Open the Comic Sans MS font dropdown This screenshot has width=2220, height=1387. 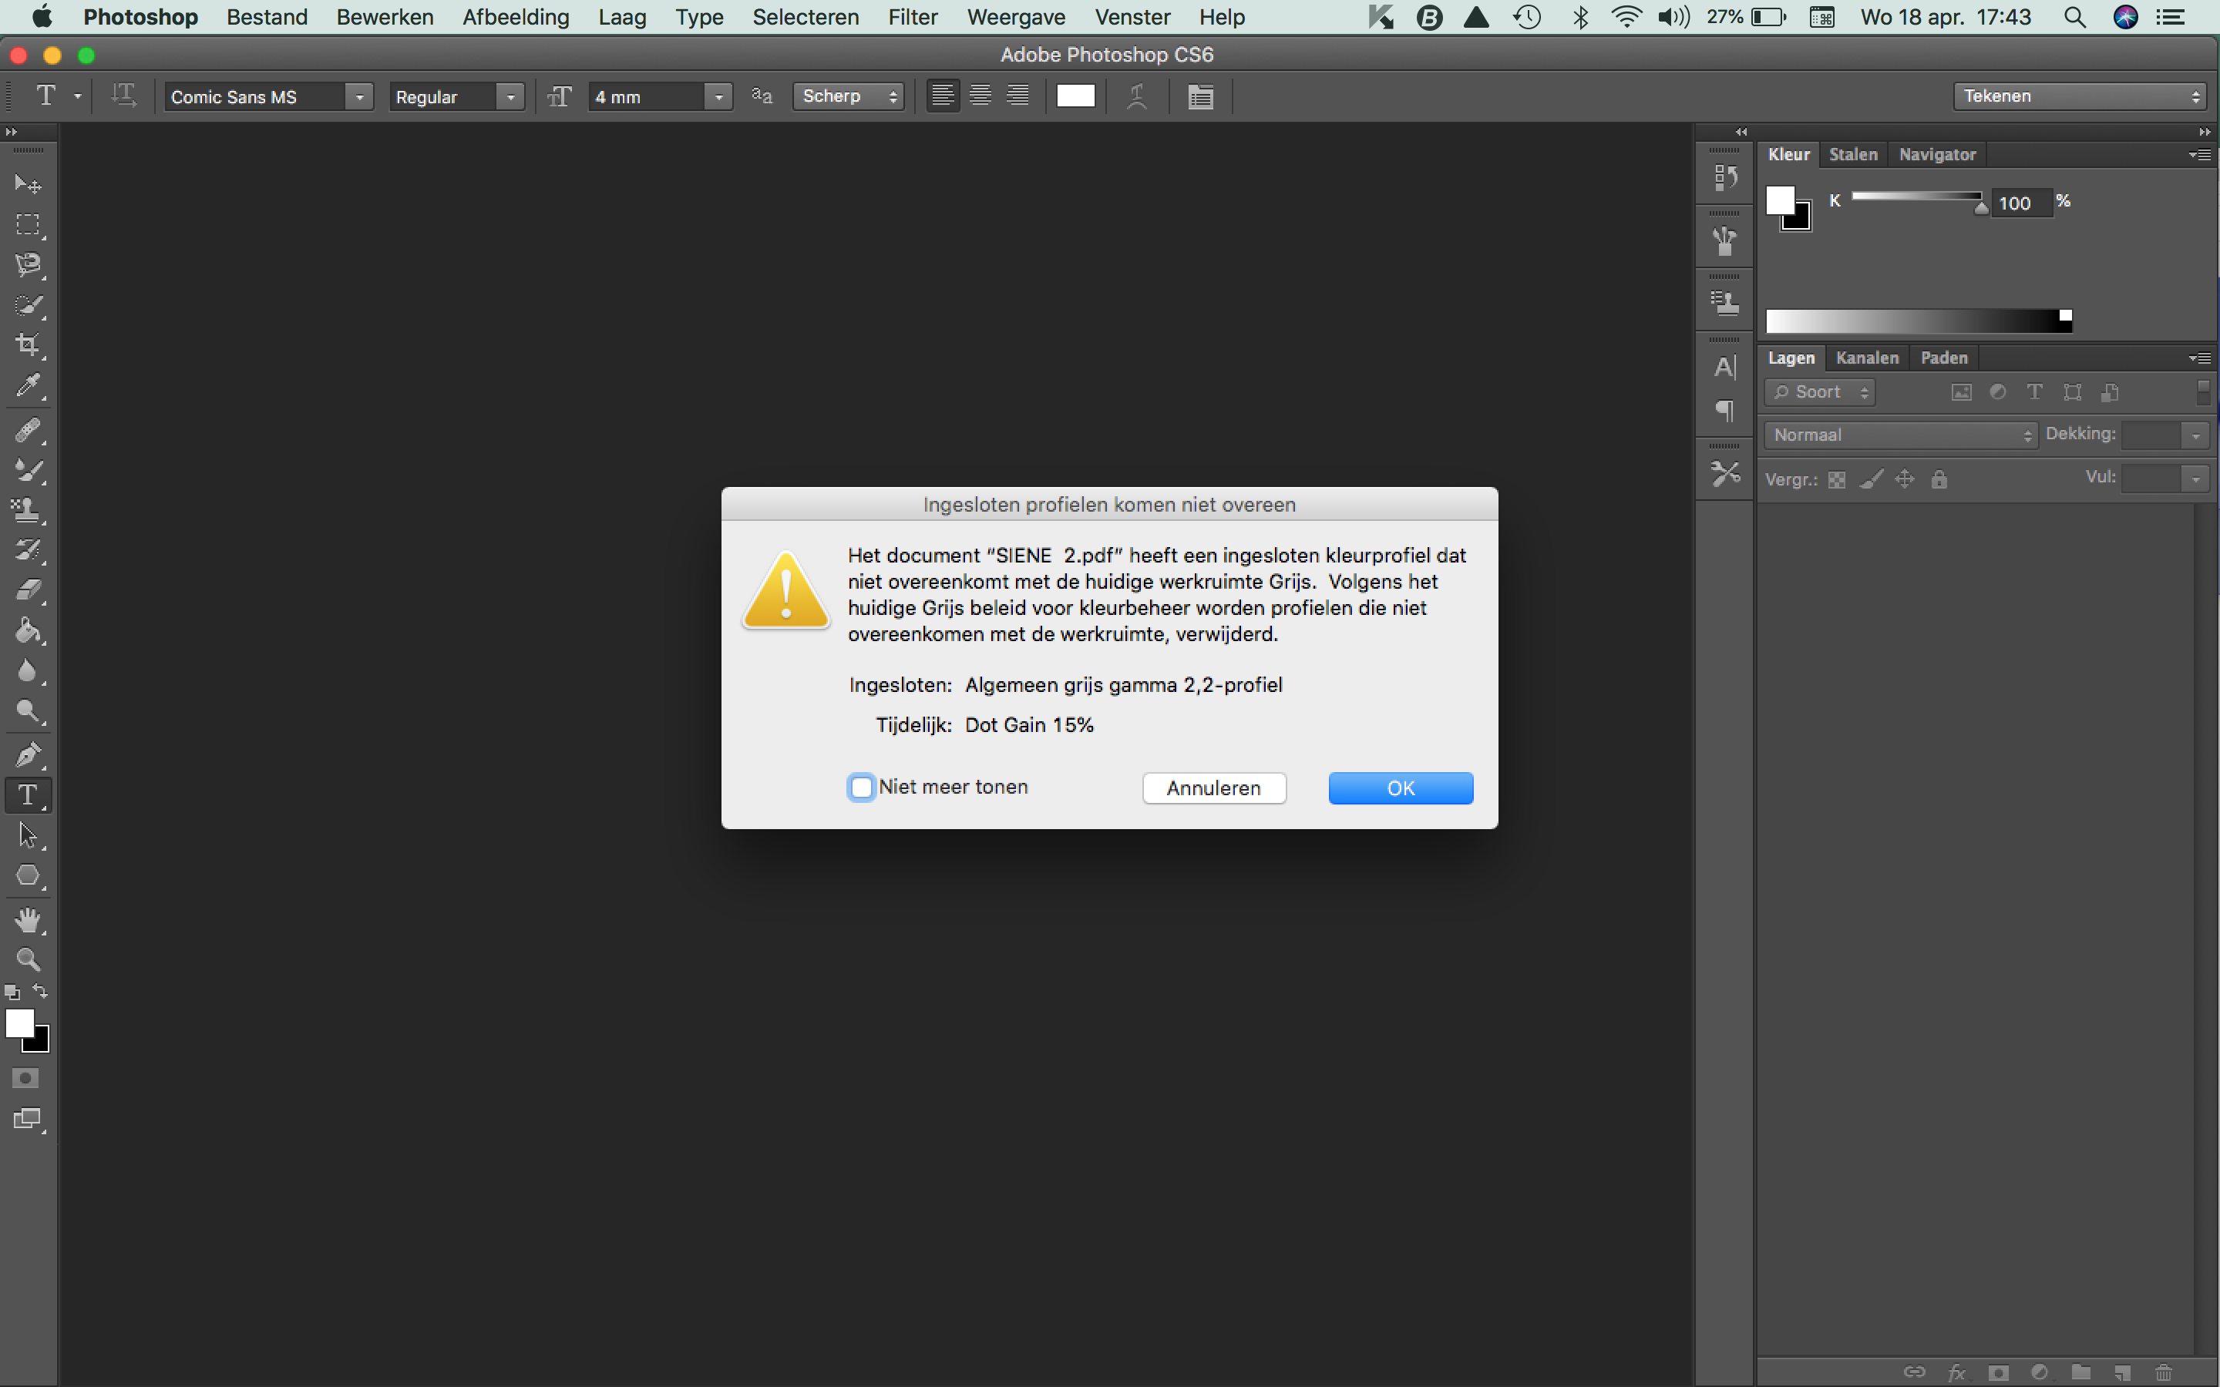point(360,96)
